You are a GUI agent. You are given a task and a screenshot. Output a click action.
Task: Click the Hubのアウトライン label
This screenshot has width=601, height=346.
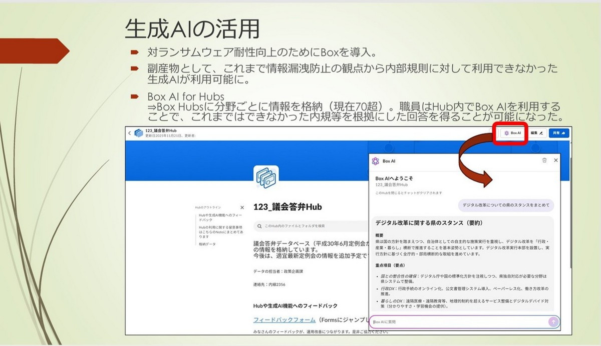pos(208,207)
